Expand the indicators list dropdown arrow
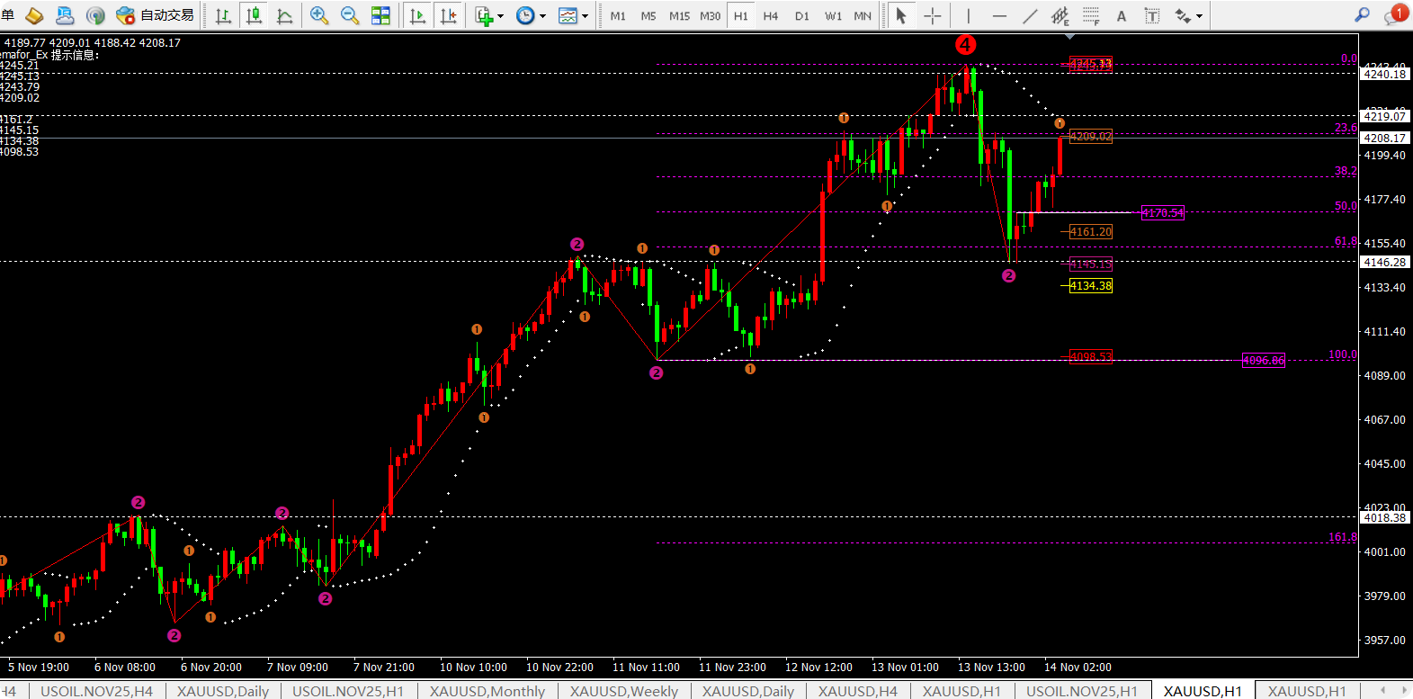 pos(501,16)
